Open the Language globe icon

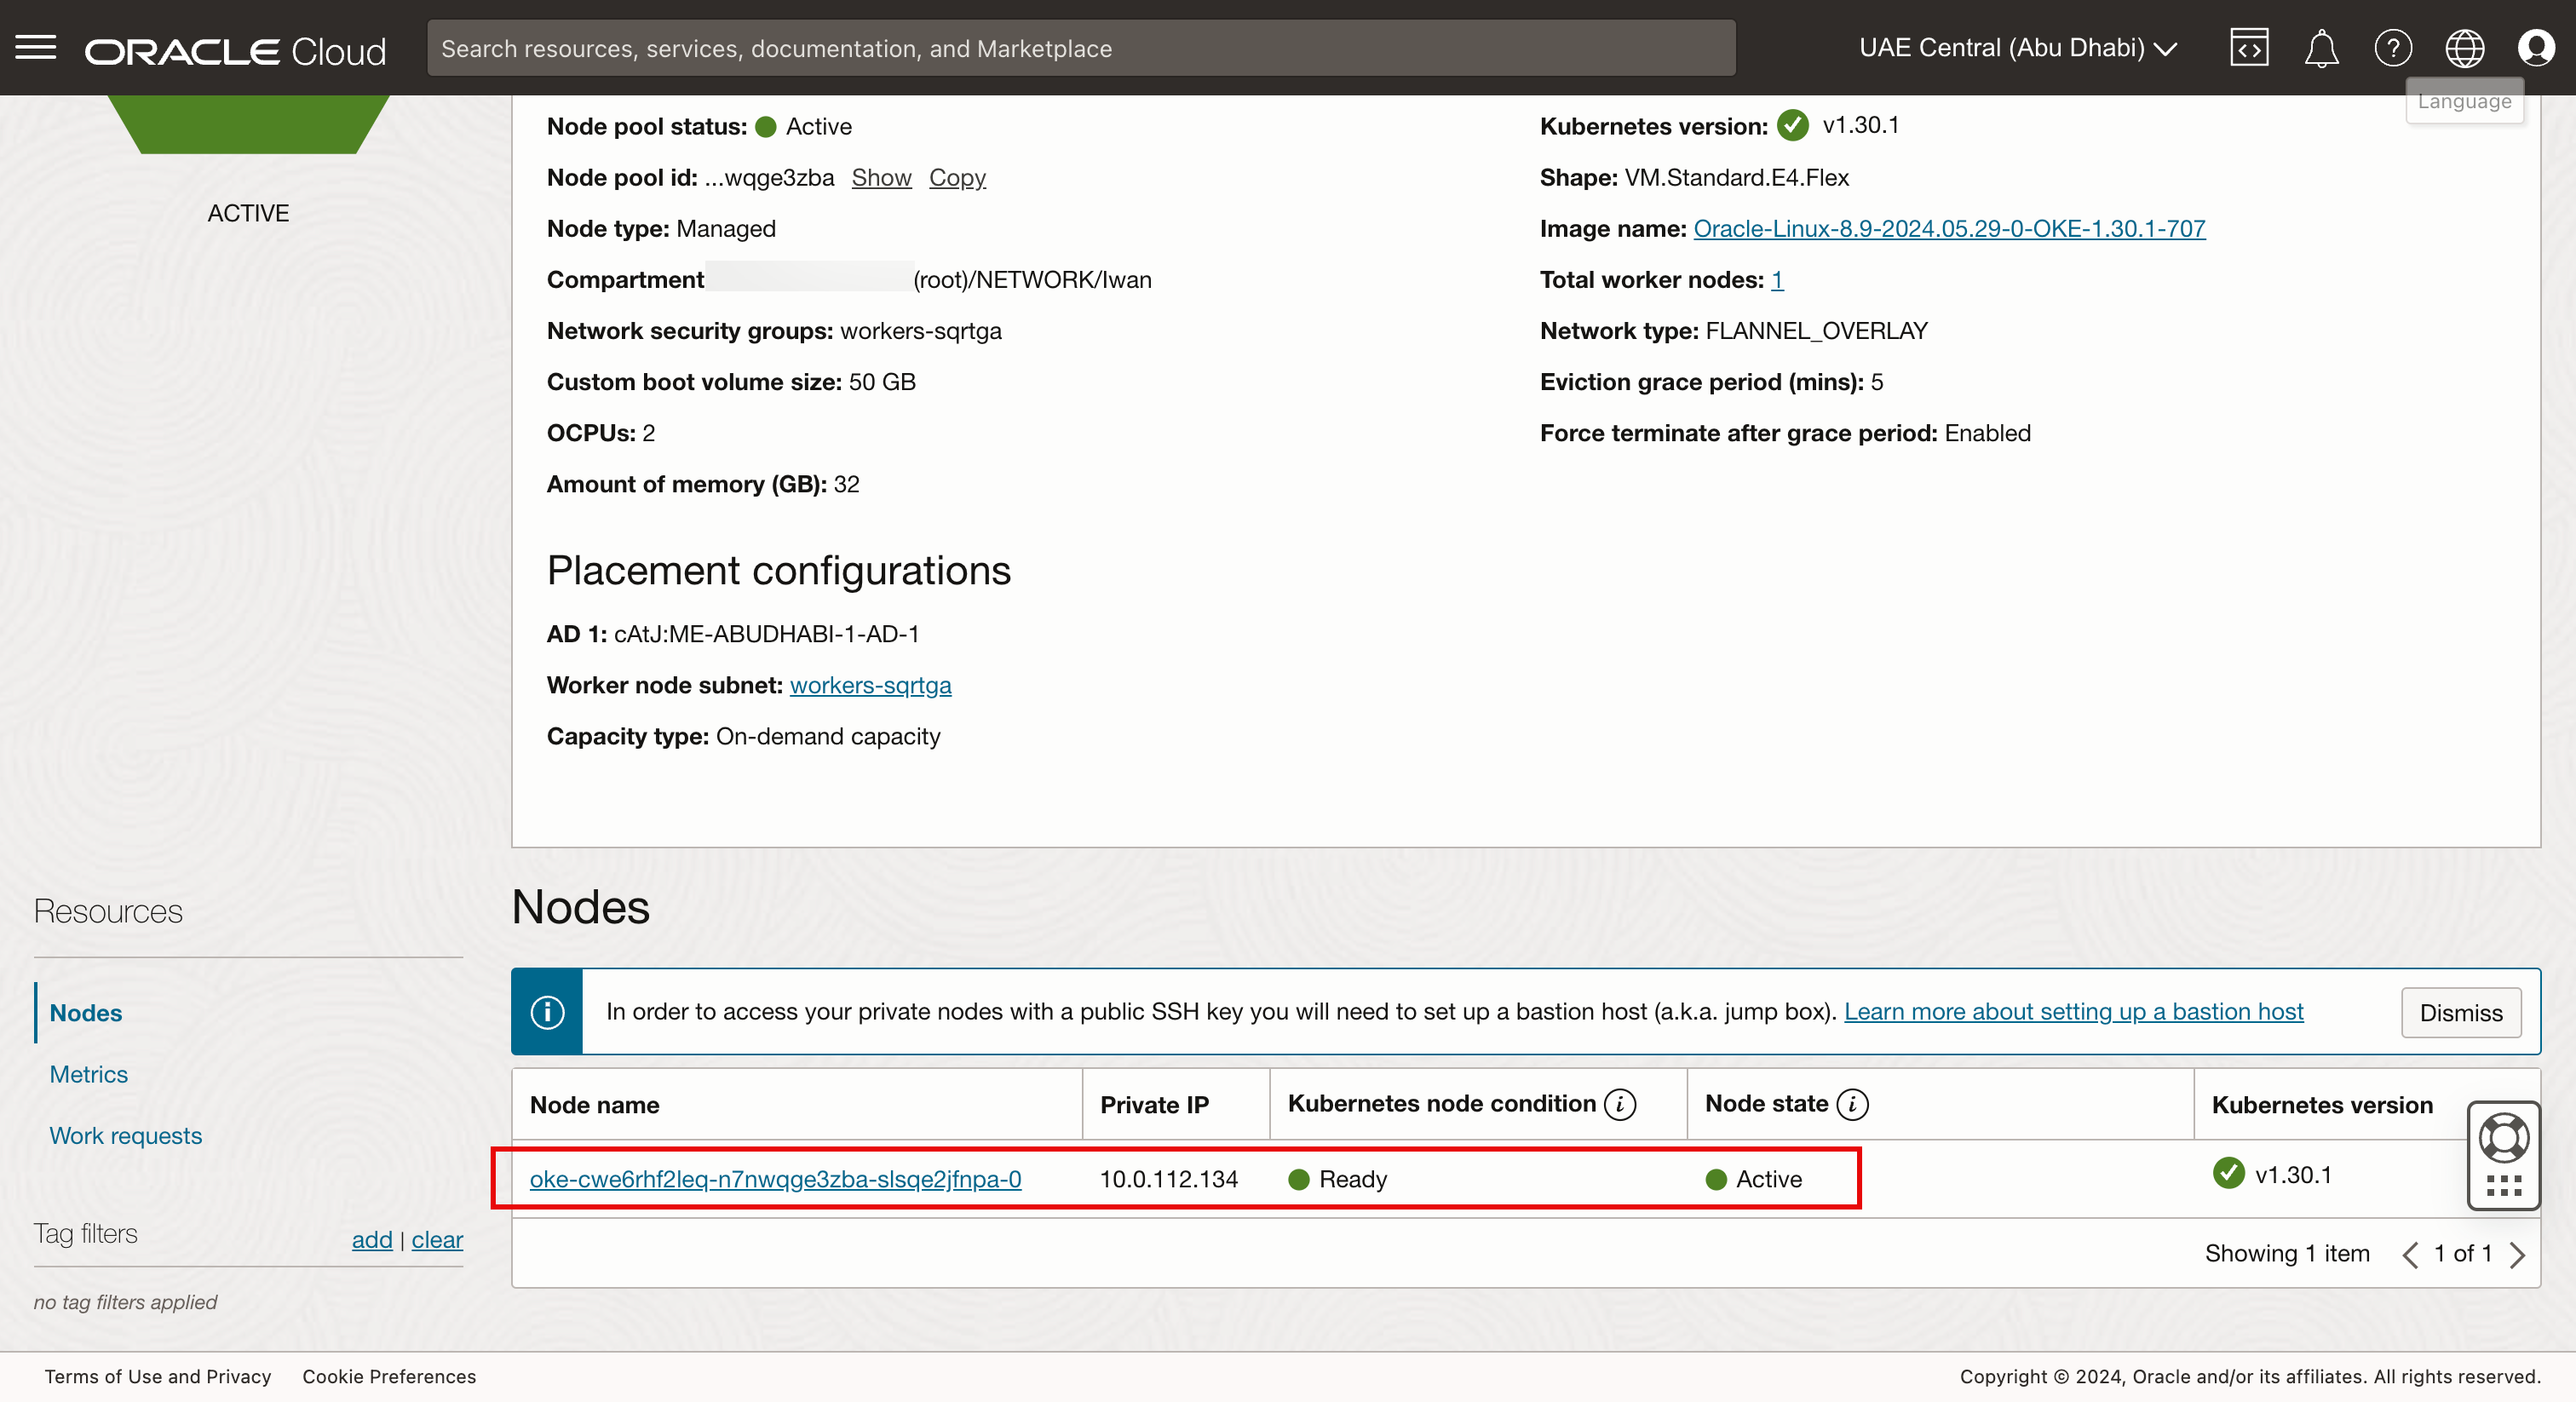2464,48
